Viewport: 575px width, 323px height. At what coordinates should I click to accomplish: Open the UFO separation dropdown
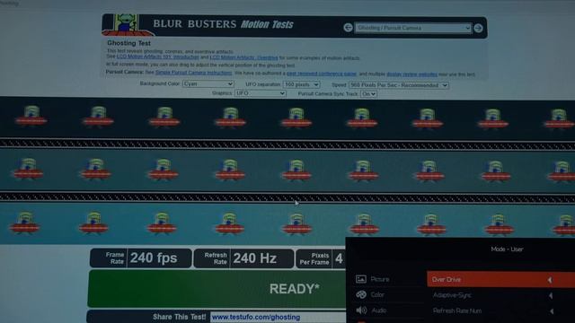301,84
